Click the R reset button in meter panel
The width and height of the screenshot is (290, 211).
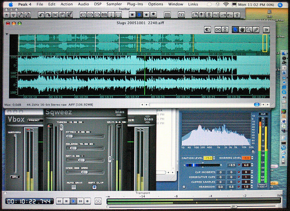point(184,187)
